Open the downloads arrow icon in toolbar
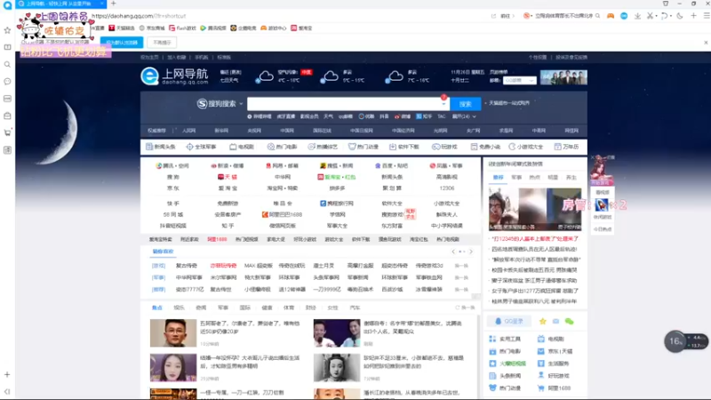The width and height of the screenshot is (711, 400). click(637, 16)
